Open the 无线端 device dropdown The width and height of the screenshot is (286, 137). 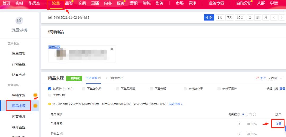[x=275, y=78]
